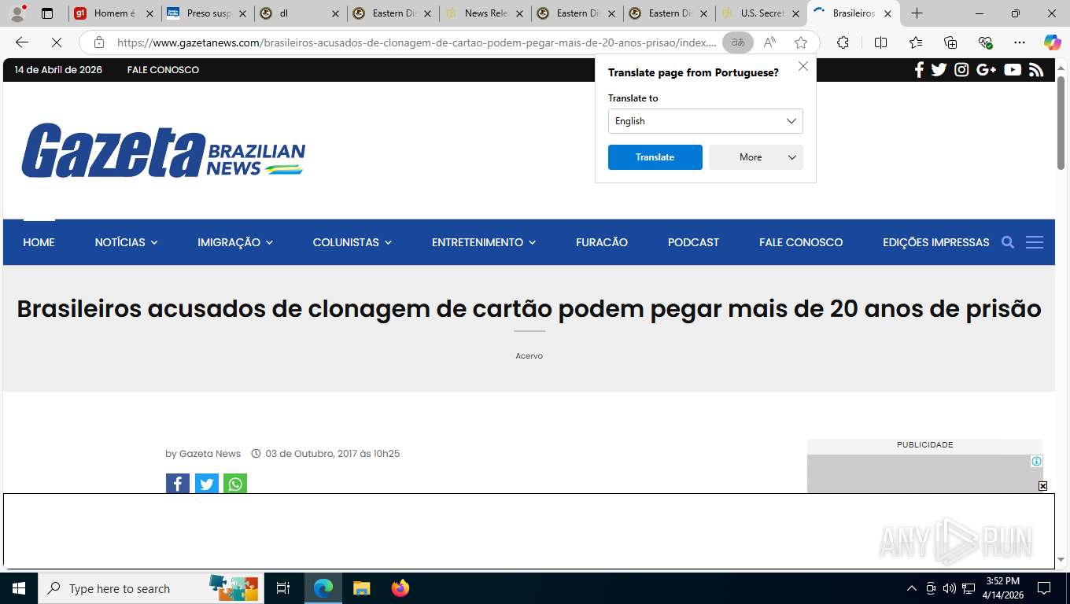Viewport: 1070px width, 604px height.
Task: Open Settings and more ellipsis menu
Action: coord(1020,42)
